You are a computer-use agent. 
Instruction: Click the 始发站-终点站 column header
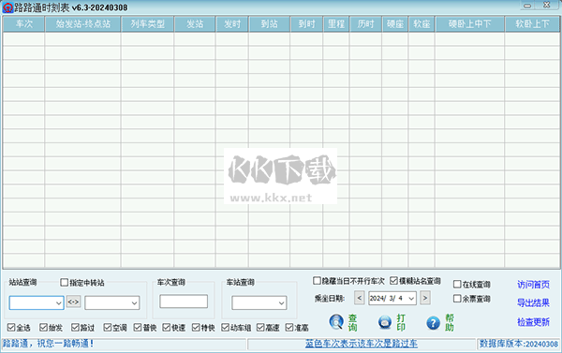coord(82,24)
